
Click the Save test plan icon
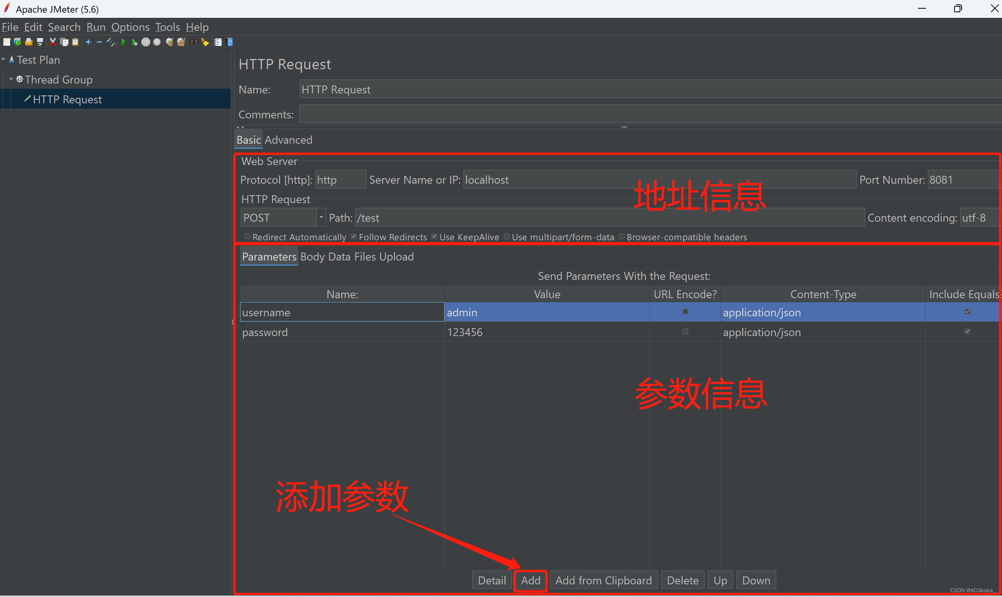tap(39, 43)
